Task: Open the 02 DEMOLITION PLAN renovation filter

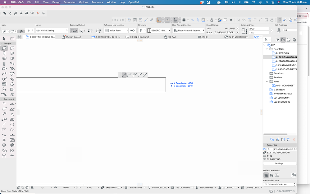Action: [280, 184]
